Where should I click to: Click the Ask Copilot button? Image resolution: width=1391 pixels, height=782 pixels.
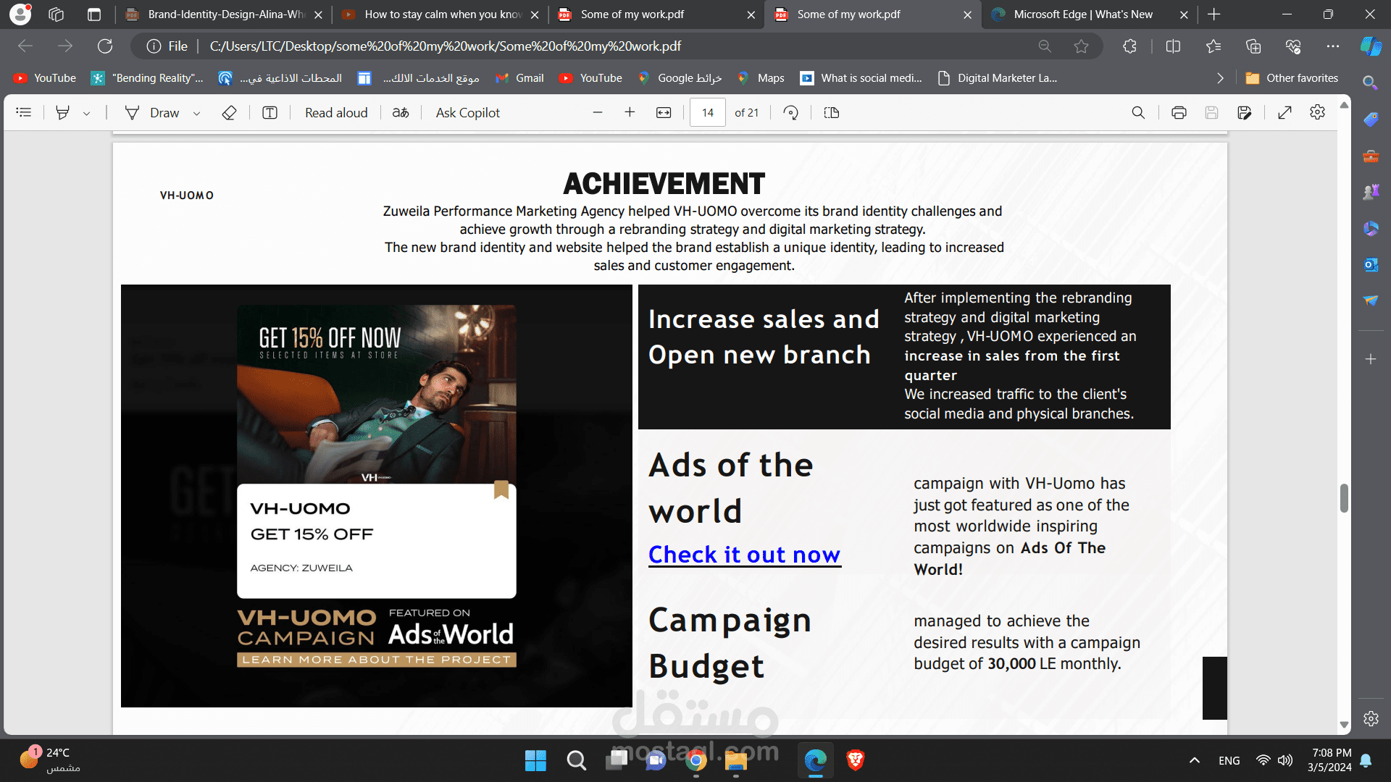(x=467, y=113)
